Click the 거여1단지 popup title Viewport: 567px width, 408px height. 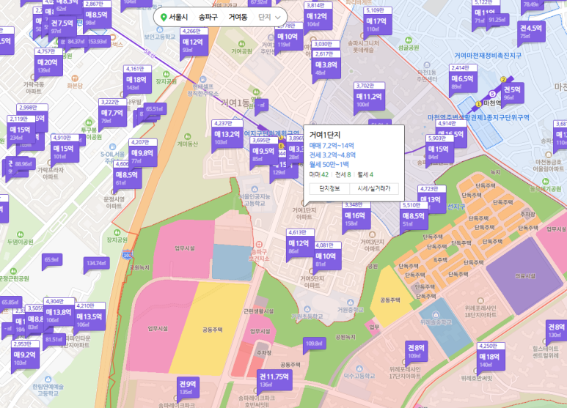325,135
